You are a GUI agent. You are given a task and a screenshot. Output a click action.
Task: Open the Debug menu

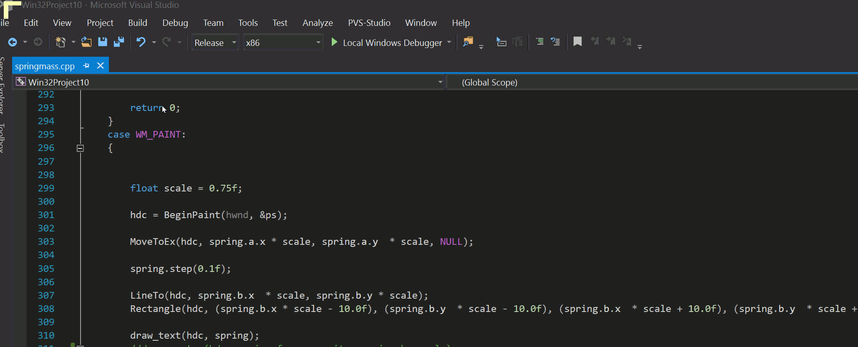(x=175, y=23)
